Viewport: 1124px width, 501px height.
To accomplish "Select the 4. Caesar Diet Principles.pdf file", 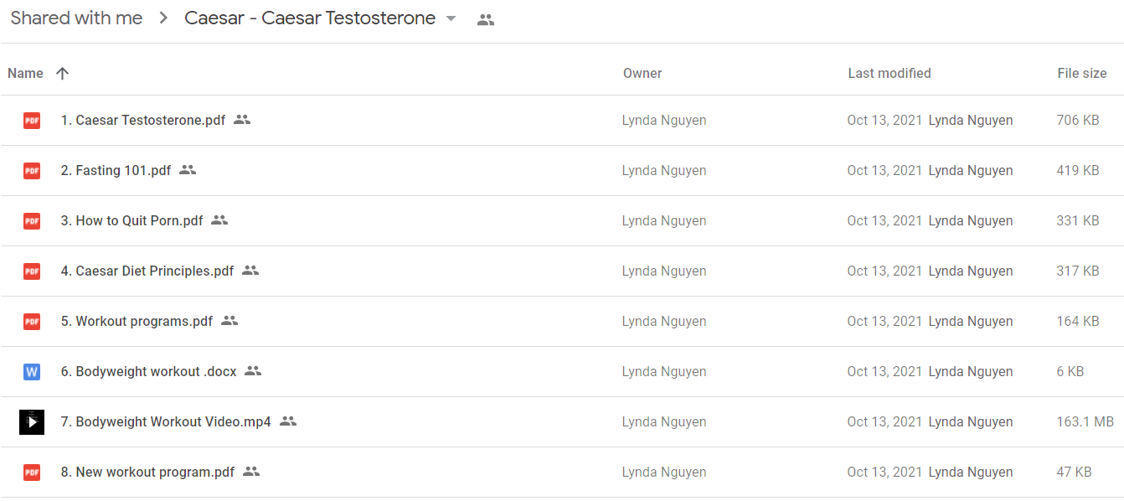I will click(562, 271).
